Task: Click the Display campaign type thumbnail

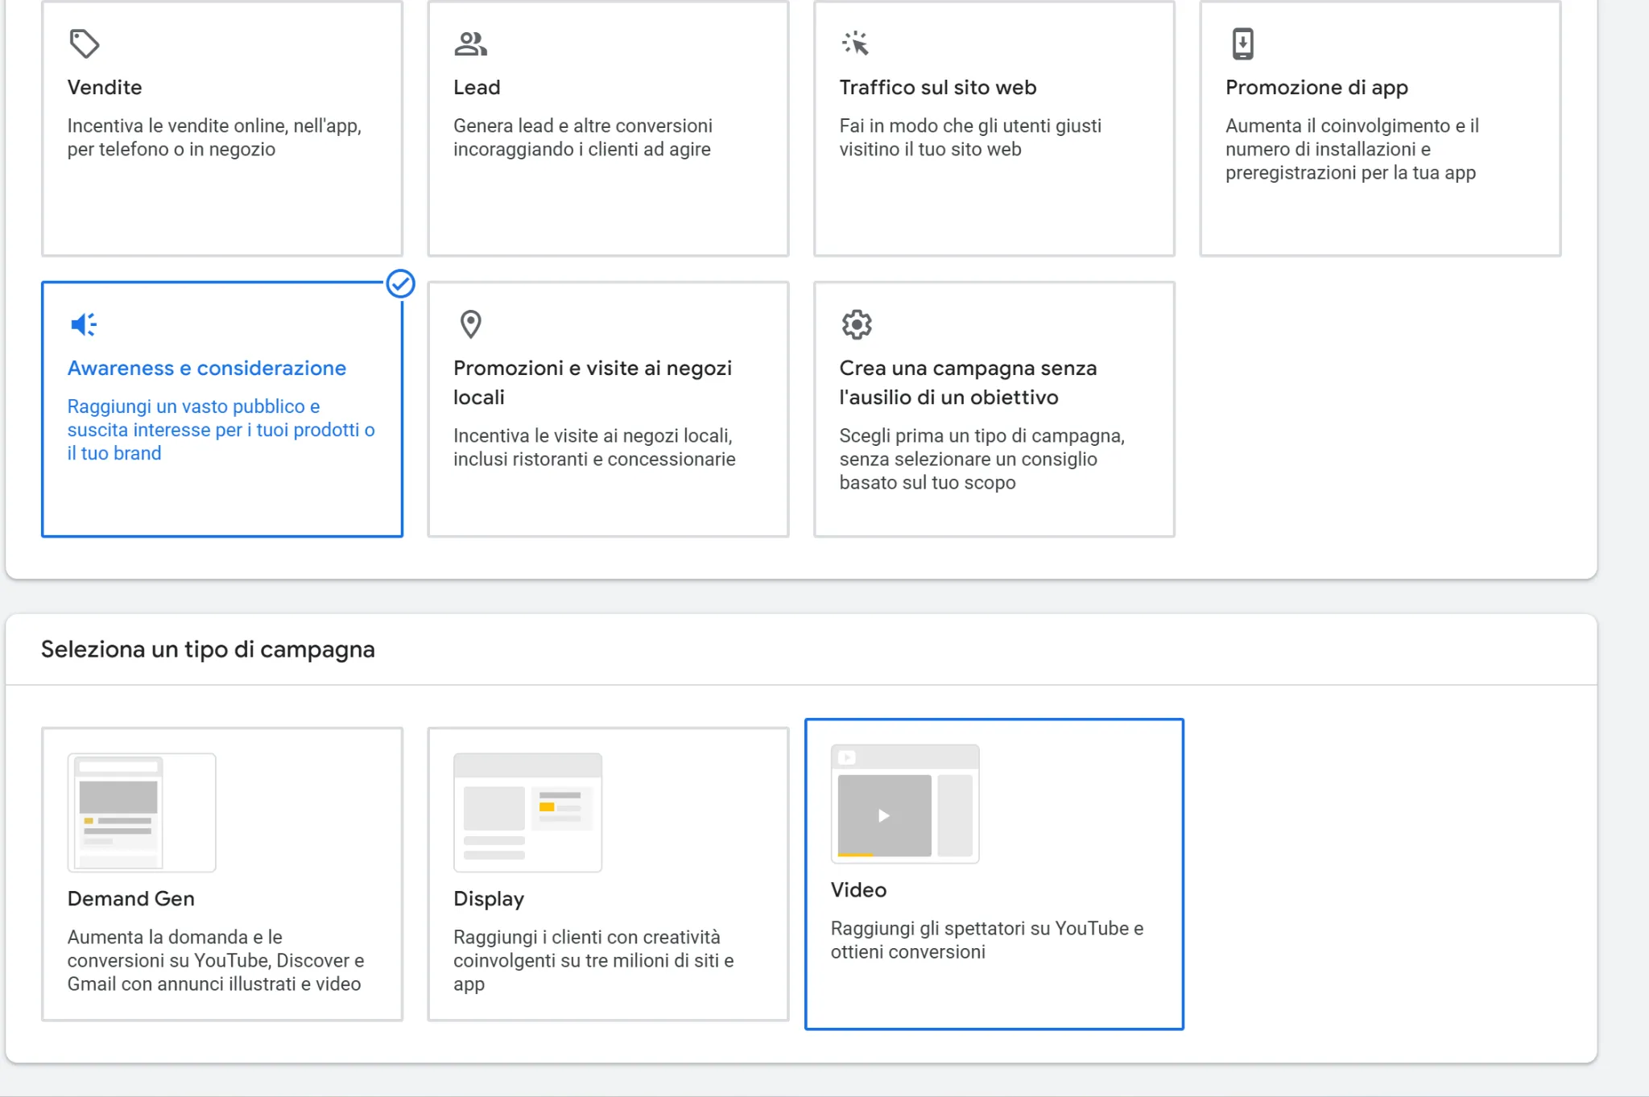Action: click(x=527, y=812)
